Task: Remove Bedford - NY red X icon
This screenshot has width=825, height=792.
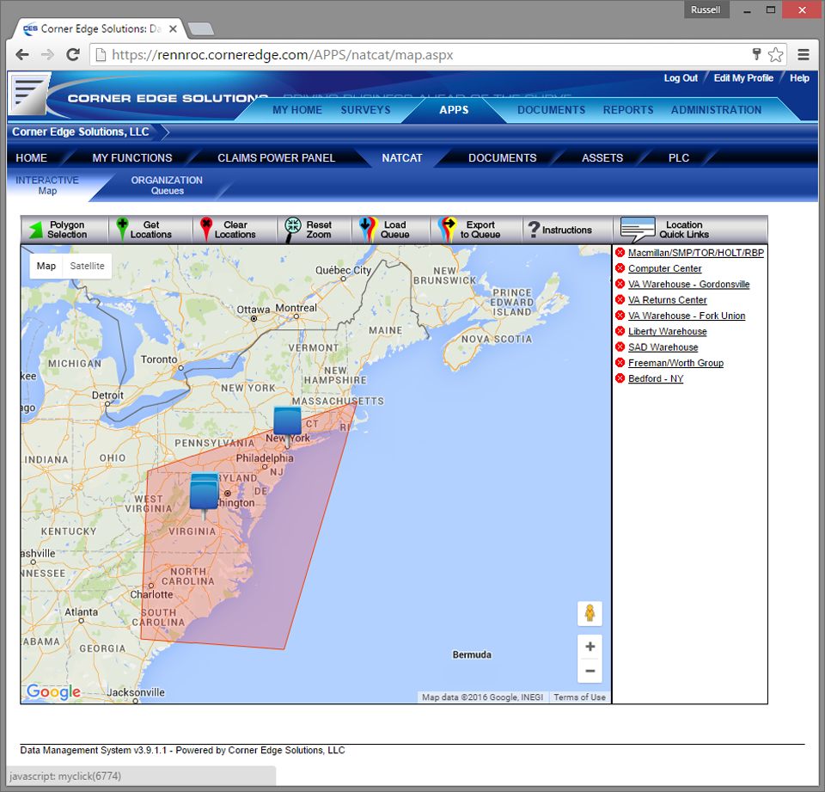Action: click(x=620, y=378)
